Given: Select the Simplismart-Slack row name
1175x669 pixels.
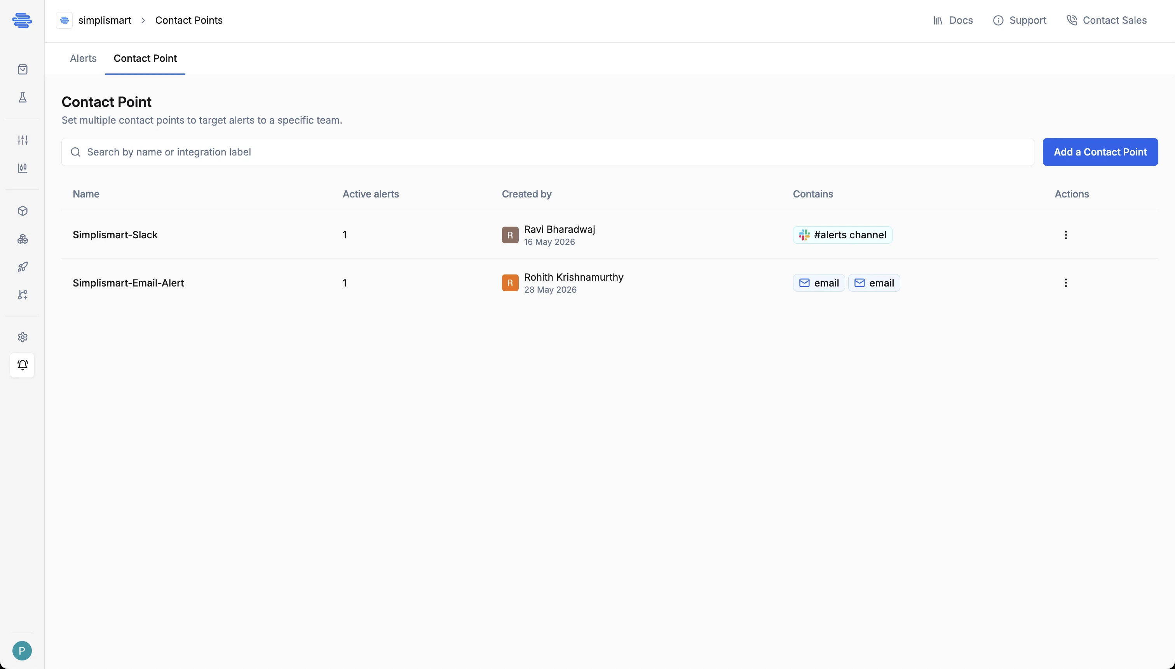Looking at the screenshot, I should (115, 235).
